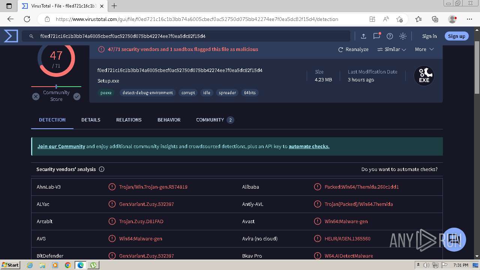
Task: Click the browser address bar URL
Action: point(197,19)
